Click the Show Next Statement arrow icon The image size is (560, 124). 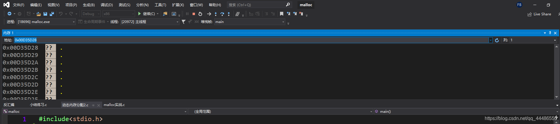click(209, 14)
